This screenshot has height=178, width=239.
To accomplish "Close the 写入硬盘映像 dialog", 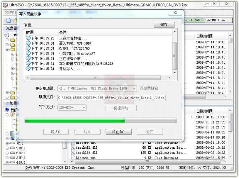I will 175,13.
